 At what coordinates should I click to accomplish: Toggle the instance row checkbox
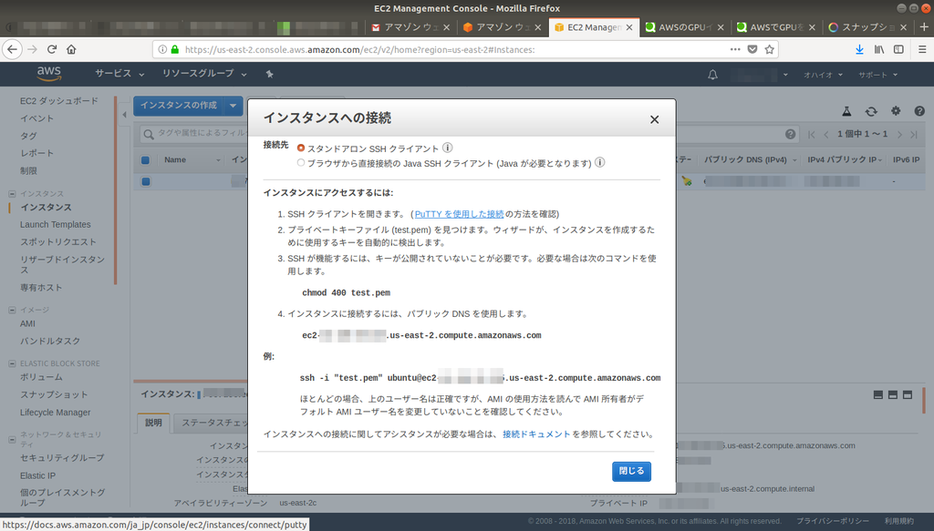(x=145, y=181)
